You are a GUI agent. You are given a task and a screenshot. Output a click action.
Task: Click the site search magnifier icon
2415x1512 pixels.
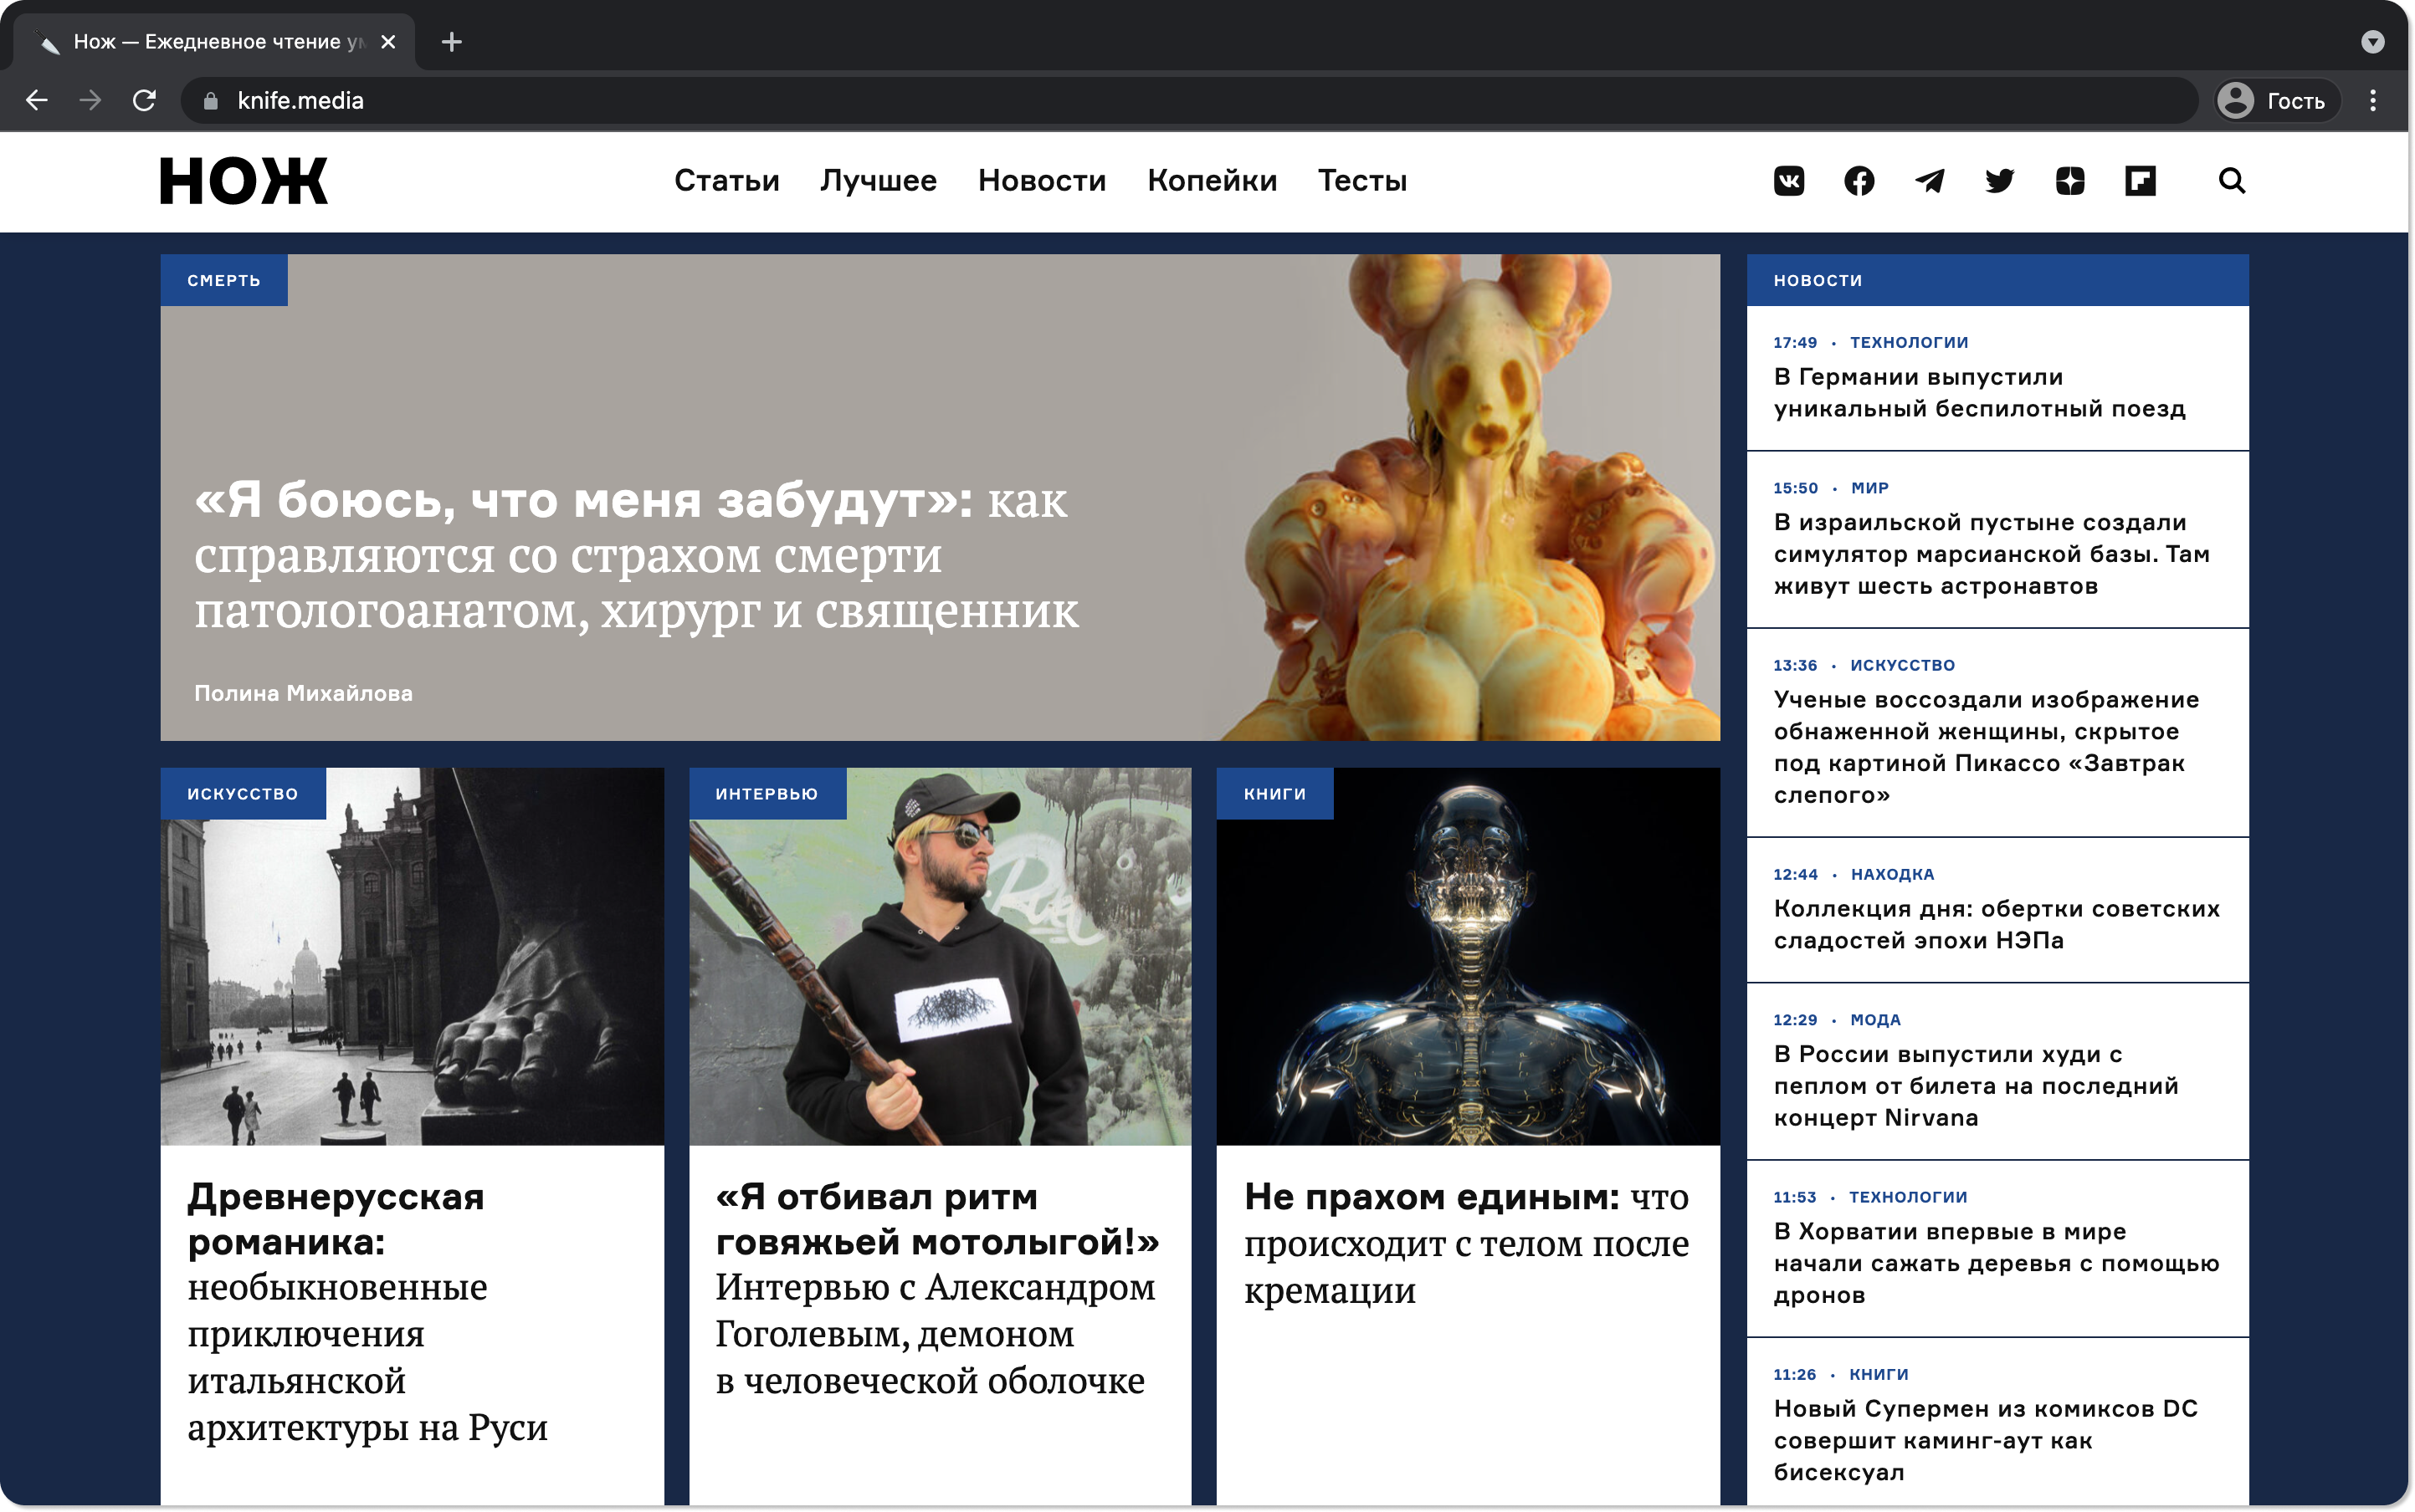(2232, 181)
